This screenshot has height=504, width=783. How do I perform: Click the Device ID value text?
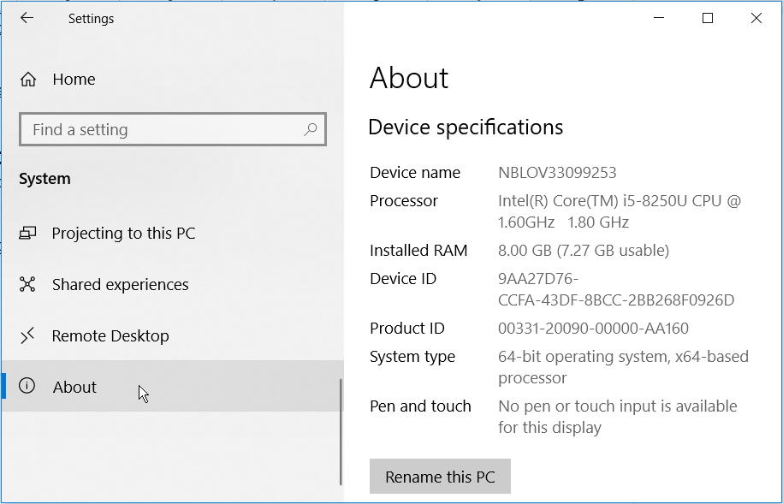click(x=615, y=290)
